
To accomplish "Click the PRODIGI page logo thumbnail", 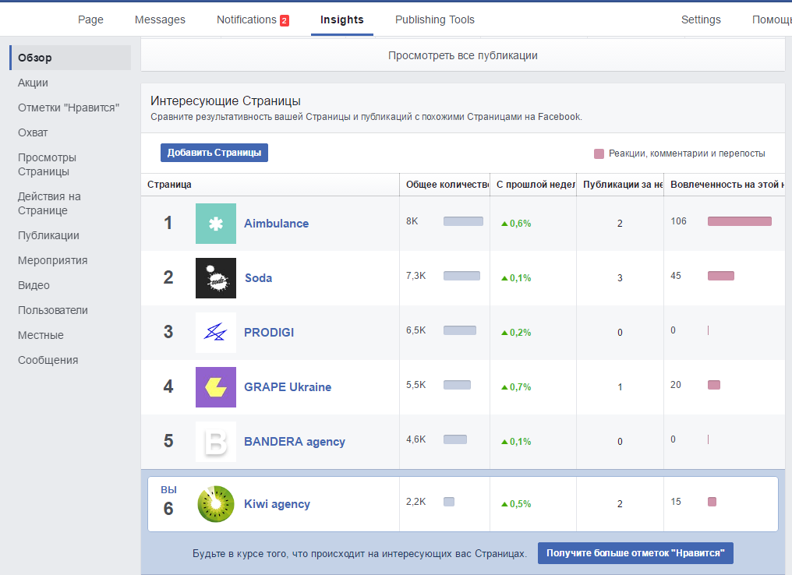I will pyautogui.click(x=216, y=332).
